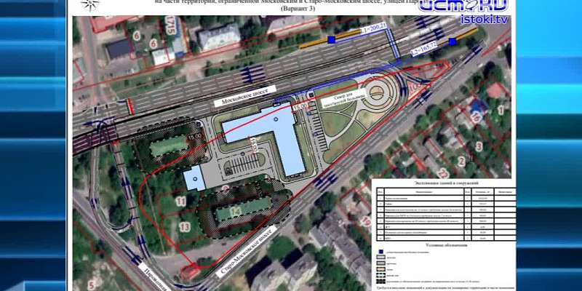
Task: Click the L2=165.72 distance label
Action: tap(425, 49)
